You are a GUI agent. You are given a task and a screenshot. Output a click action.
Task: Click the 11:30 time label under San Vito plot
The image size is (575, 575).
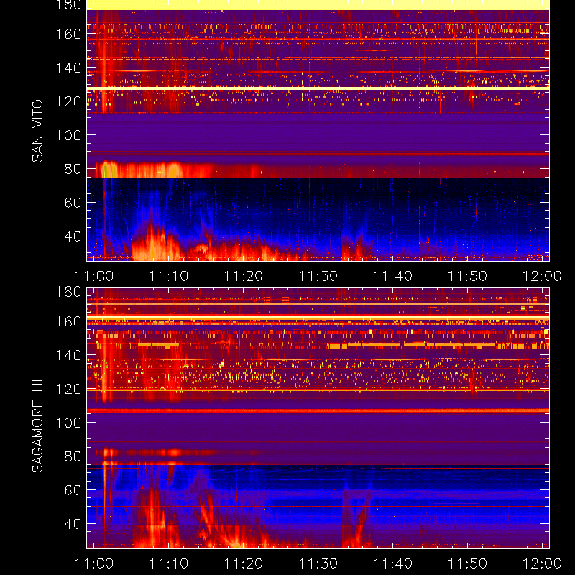(x=318, y=276)
